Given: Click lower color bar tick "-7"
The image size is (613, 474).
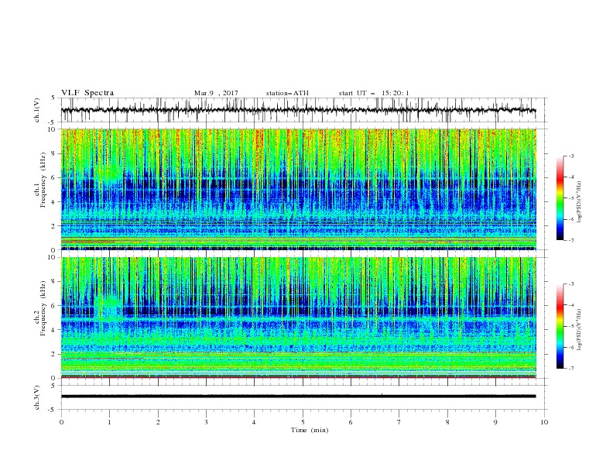Looking at the screenshot, I should coord(571,369).
